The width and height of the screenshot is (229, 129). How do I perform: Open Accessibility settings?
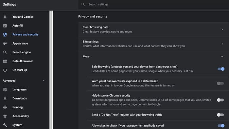pos(21,116)
